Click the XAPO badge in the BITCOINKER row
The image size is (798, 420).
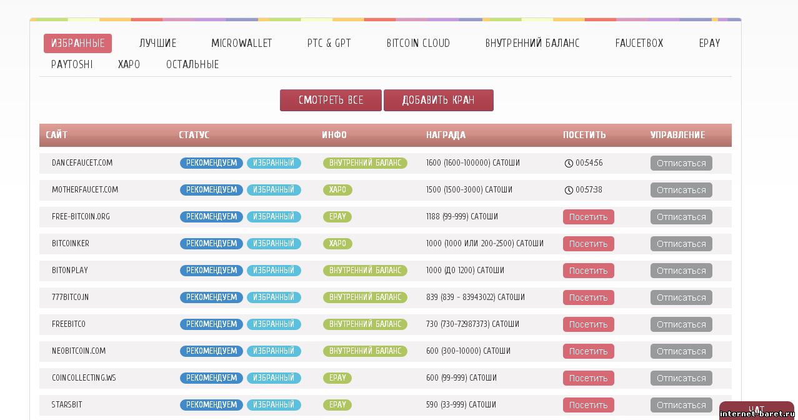click(x=337, y=244)
